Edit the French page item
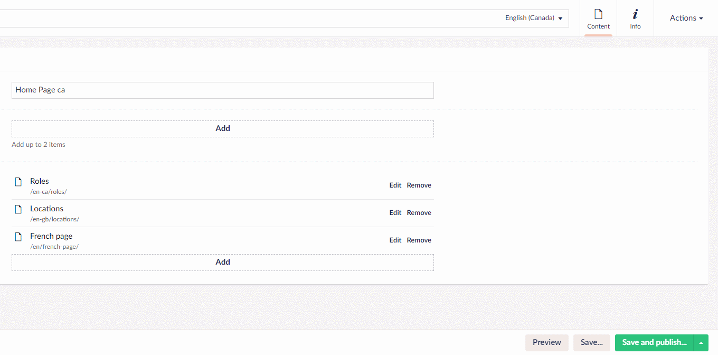 point(395,240)
